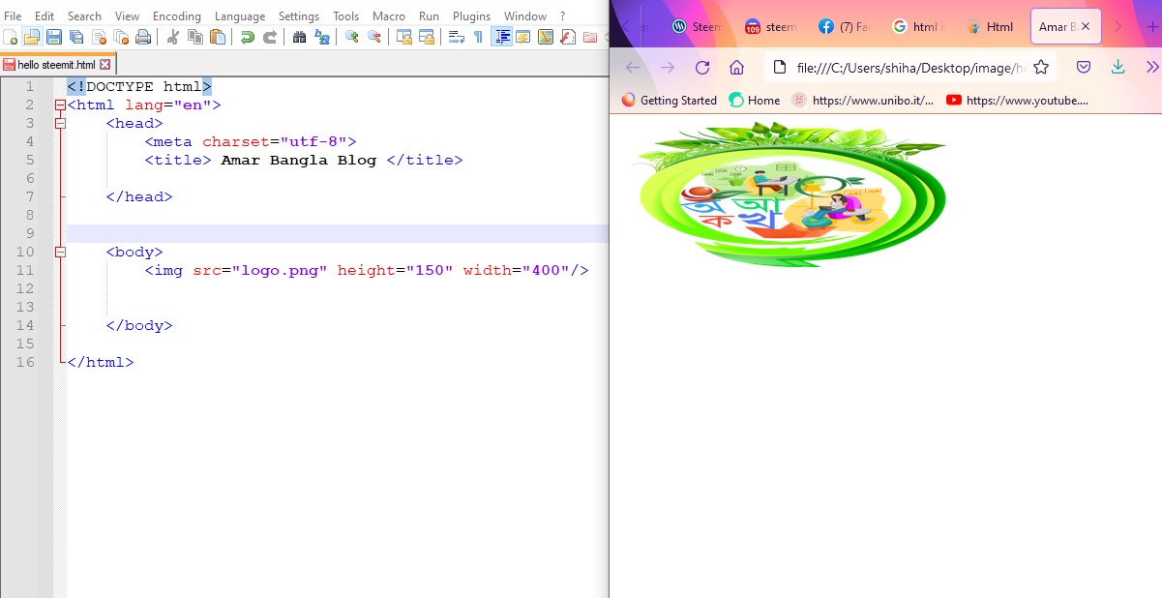
Task: Switch to the Html browser tab
Action: [990, 27]
